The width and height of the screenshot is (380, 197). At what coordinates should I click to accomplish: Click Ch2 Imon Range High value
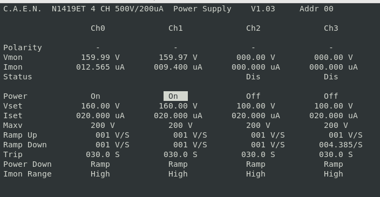click(x=256, y=174)
